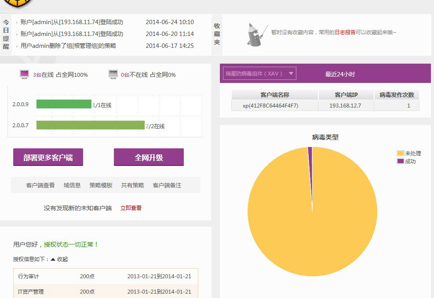Switch to the 策略模板 tab
The width and height of the screenshot is (434, 298).
click(101, 185)
